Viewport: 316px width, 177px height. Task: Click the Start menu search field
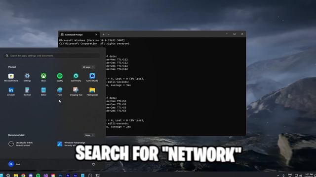tap(52, 56)
